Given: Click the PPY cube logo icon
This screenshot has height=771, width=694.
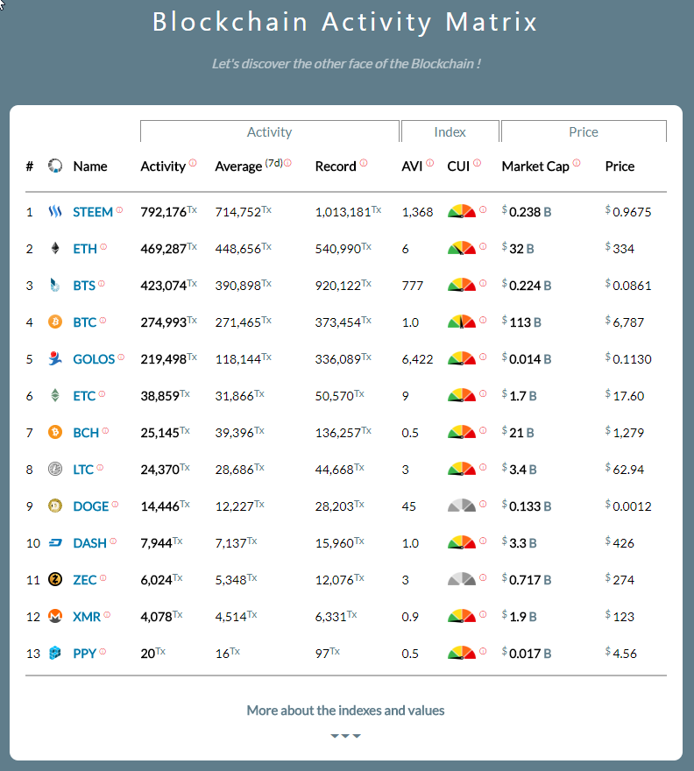Looking at the screenshot, I should 55,653.
